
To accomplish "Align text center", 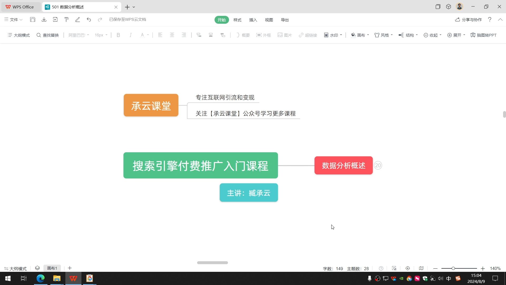I will point(172,35).
